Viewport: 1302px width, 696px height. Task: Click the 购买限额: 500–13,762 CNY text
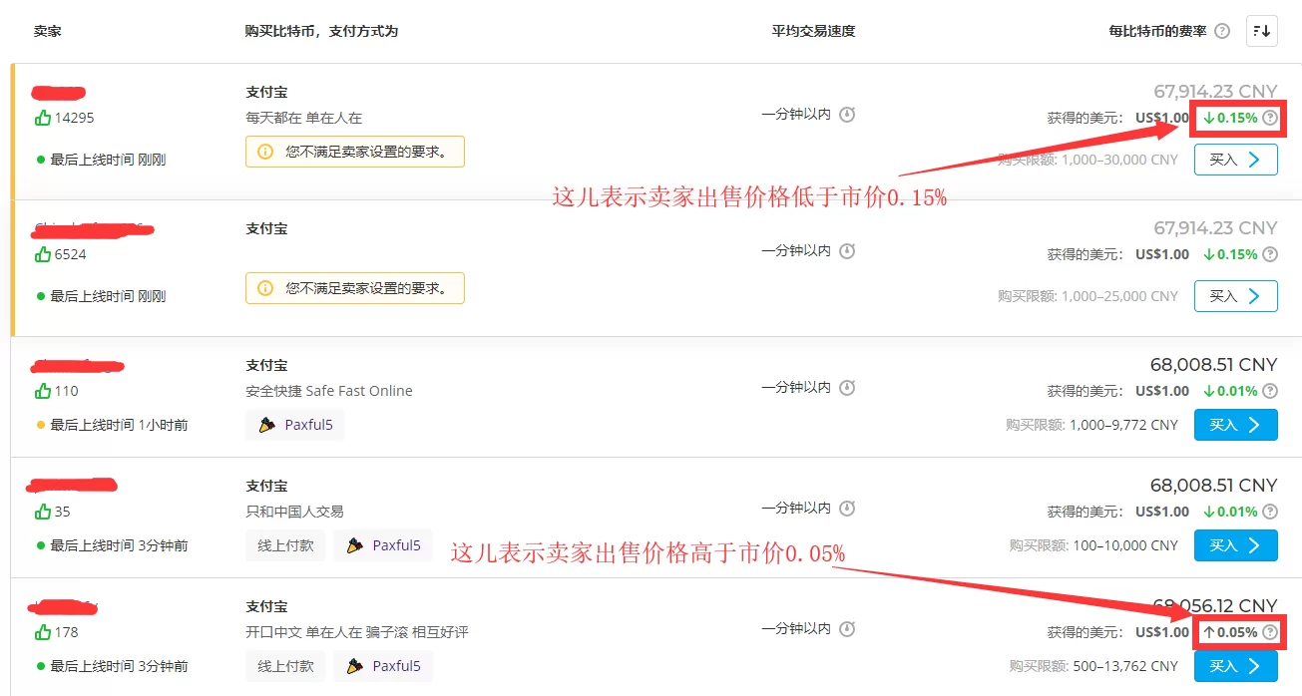pyautogui.click(x=1093, y=666)
